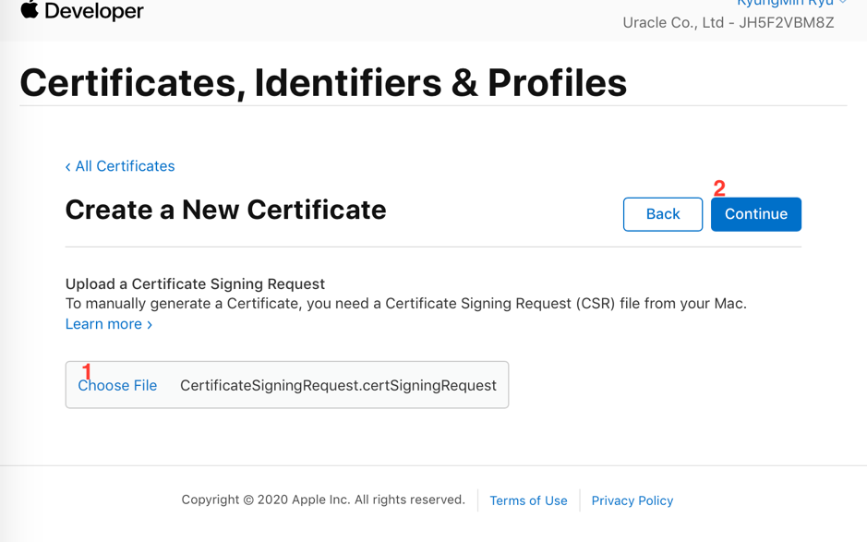Click the red number 2 annotation
Screen dimensions: 867x542
point(719,188)
